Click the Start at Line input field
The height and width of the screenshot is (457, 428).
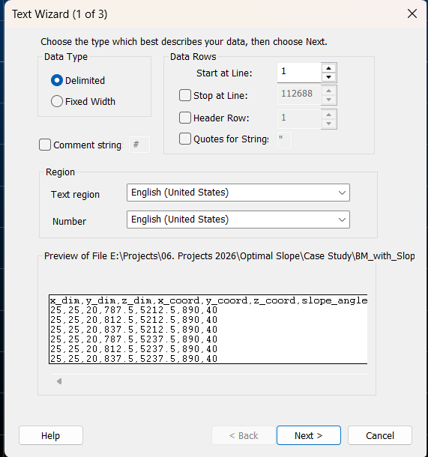(299, 73)
